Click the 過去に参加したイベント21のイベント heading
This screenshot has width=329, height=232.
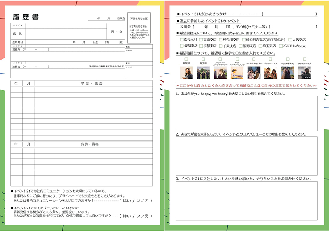pos(209,21)
